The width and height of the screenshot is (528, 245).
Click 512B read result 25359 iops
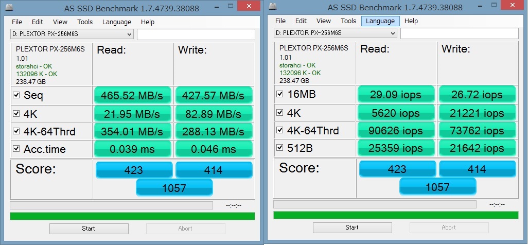coord(396,148)
